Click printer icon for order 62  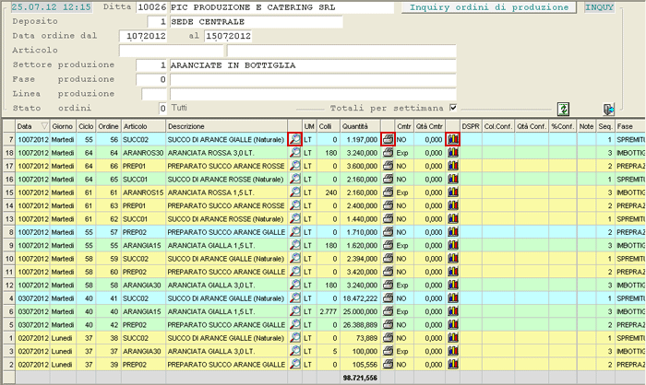(x=389, y=219)
